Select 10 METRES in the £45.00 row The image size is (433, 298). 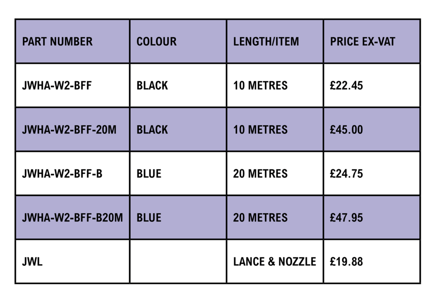click(260, 129)
